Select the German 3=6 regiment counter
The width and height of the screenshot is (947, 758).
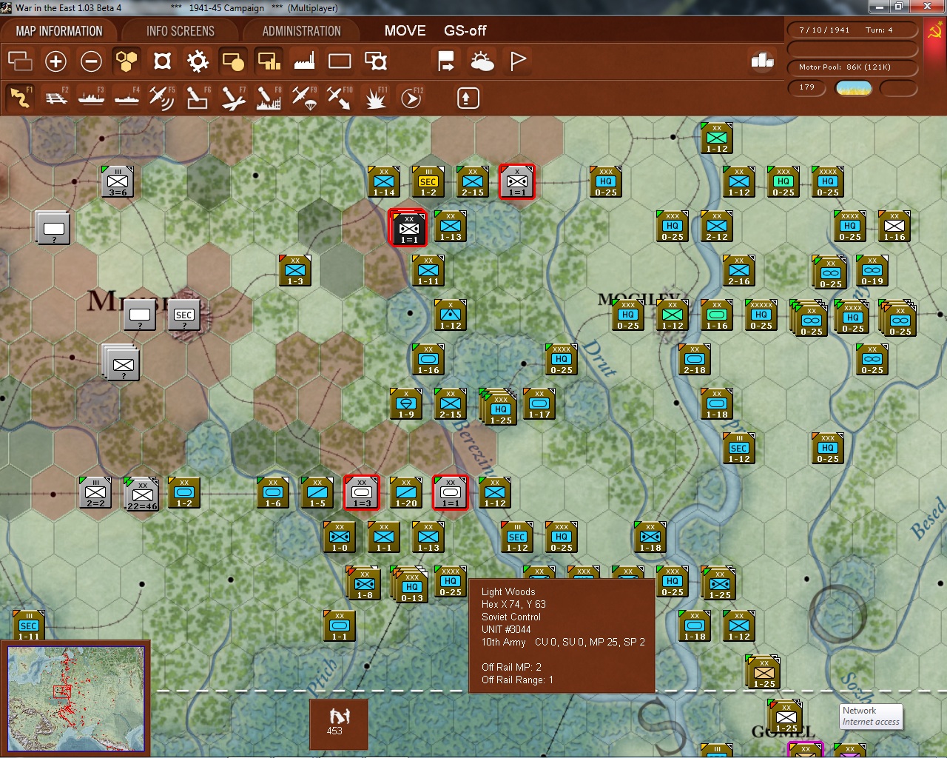click(118, 182)
